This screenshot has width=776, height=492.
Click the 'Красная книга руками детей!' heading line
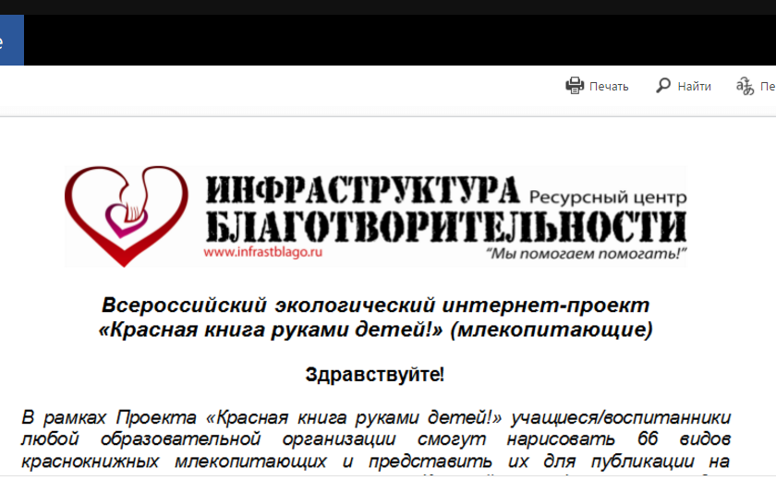point(273,330)
